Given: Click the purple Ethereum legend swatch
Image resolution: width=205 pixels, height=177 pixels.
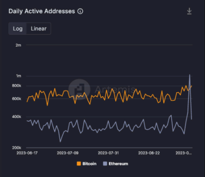Looking at the screenshot, I should pos(105,164).
